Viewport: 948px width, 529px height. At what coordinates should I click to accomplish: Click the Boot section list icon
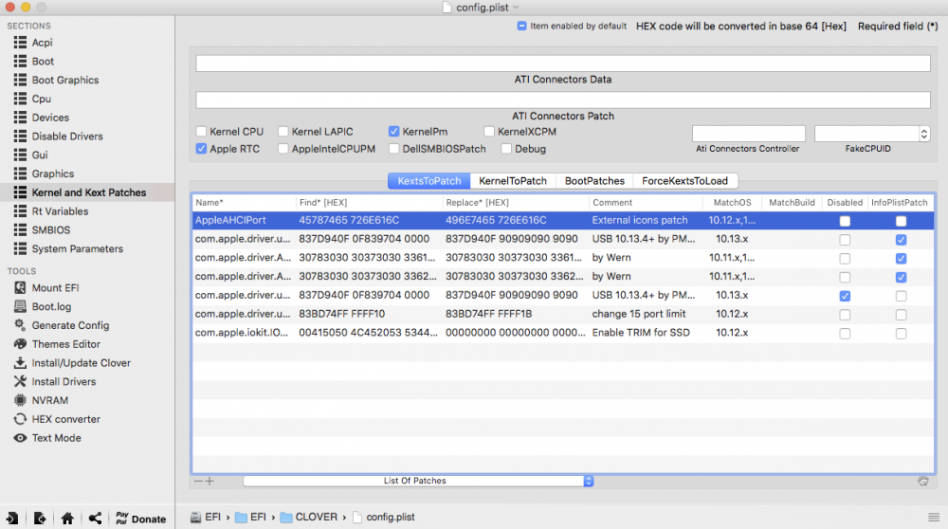(x=20, y=61)
